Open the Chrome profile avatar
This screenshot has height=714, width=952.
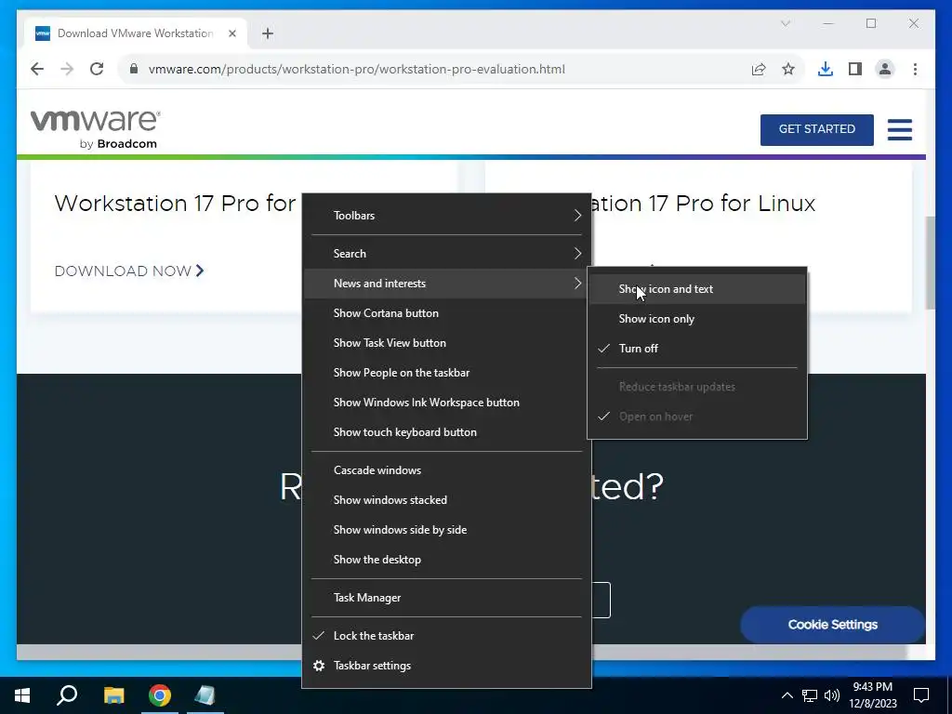click(x=885, y=69)
